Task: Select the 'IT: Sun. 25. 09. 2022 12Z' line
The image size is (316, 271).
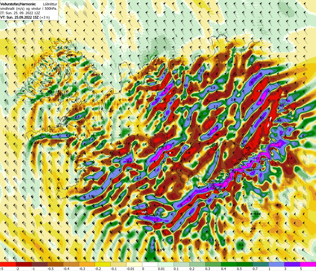Action: (x=20, y=13)
